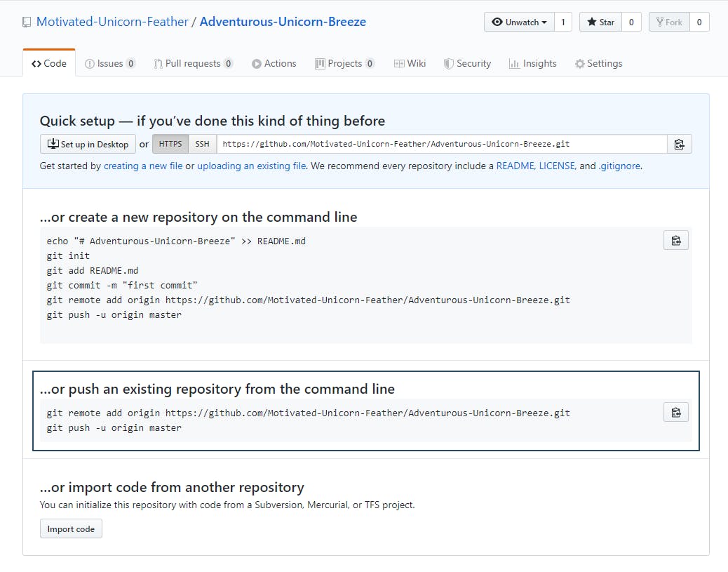Click the repository book icon beside owner name
This screenshot has width=728, height=572.
point(27,22)
